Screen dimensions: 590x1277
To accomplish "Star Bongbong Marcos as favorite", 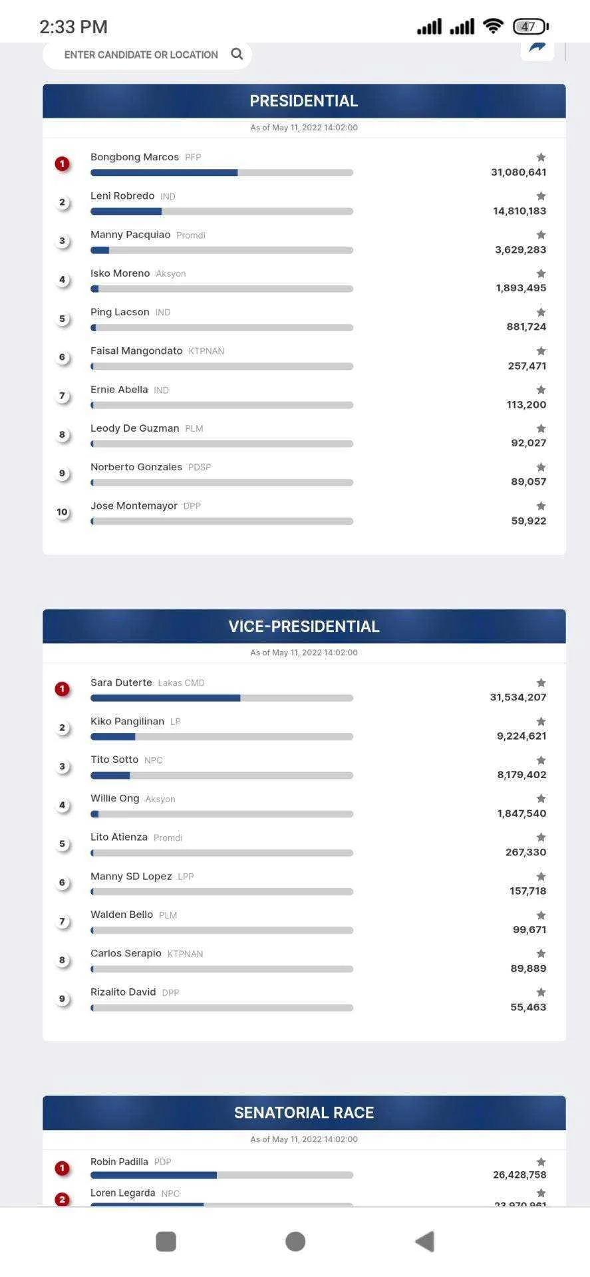I will (x=541, y=158).
